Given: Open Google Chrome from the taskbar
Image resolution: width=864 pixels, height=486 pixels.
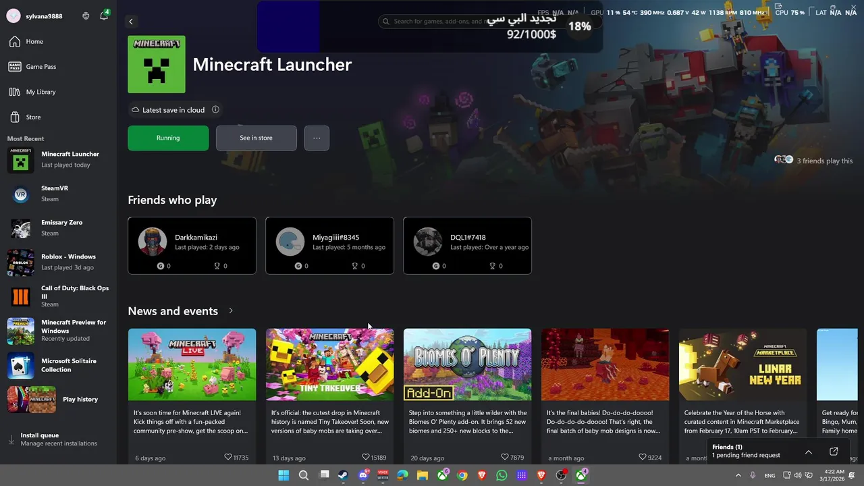Looking at the screenshot, I should click(462, 475).
